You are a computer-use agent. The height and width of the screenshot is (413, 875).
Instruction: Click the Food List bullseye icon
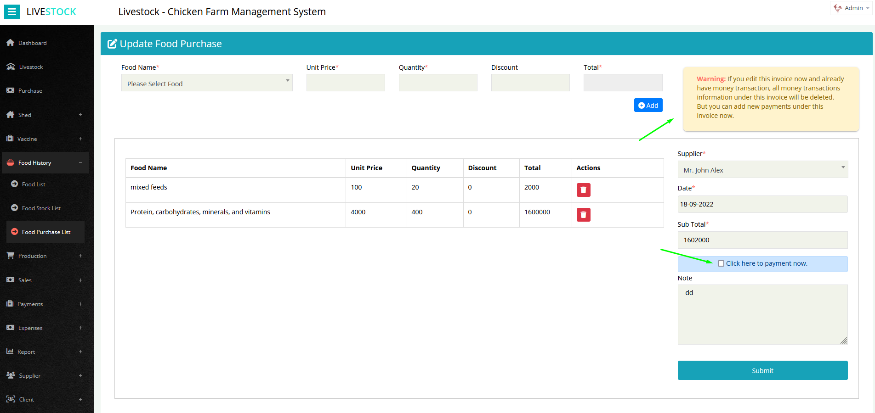click(15, 184)
